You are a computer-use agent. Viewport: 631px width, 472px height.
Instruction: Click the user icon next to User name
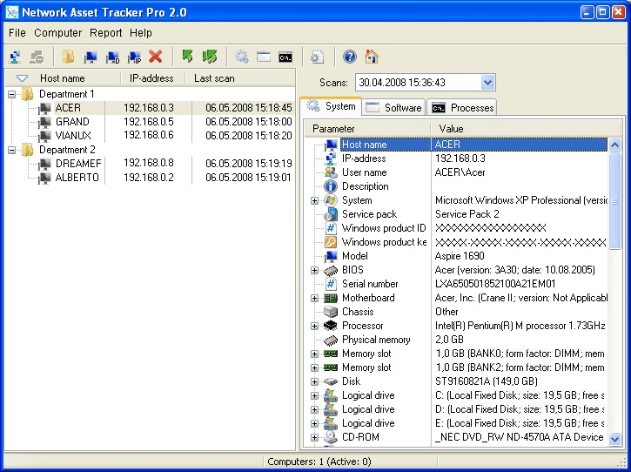[x=331, y=172]
